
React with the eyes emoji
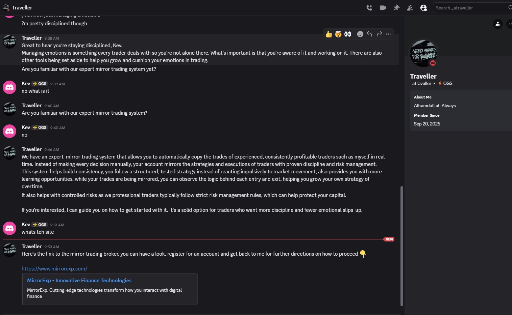[x=348, y=34]
